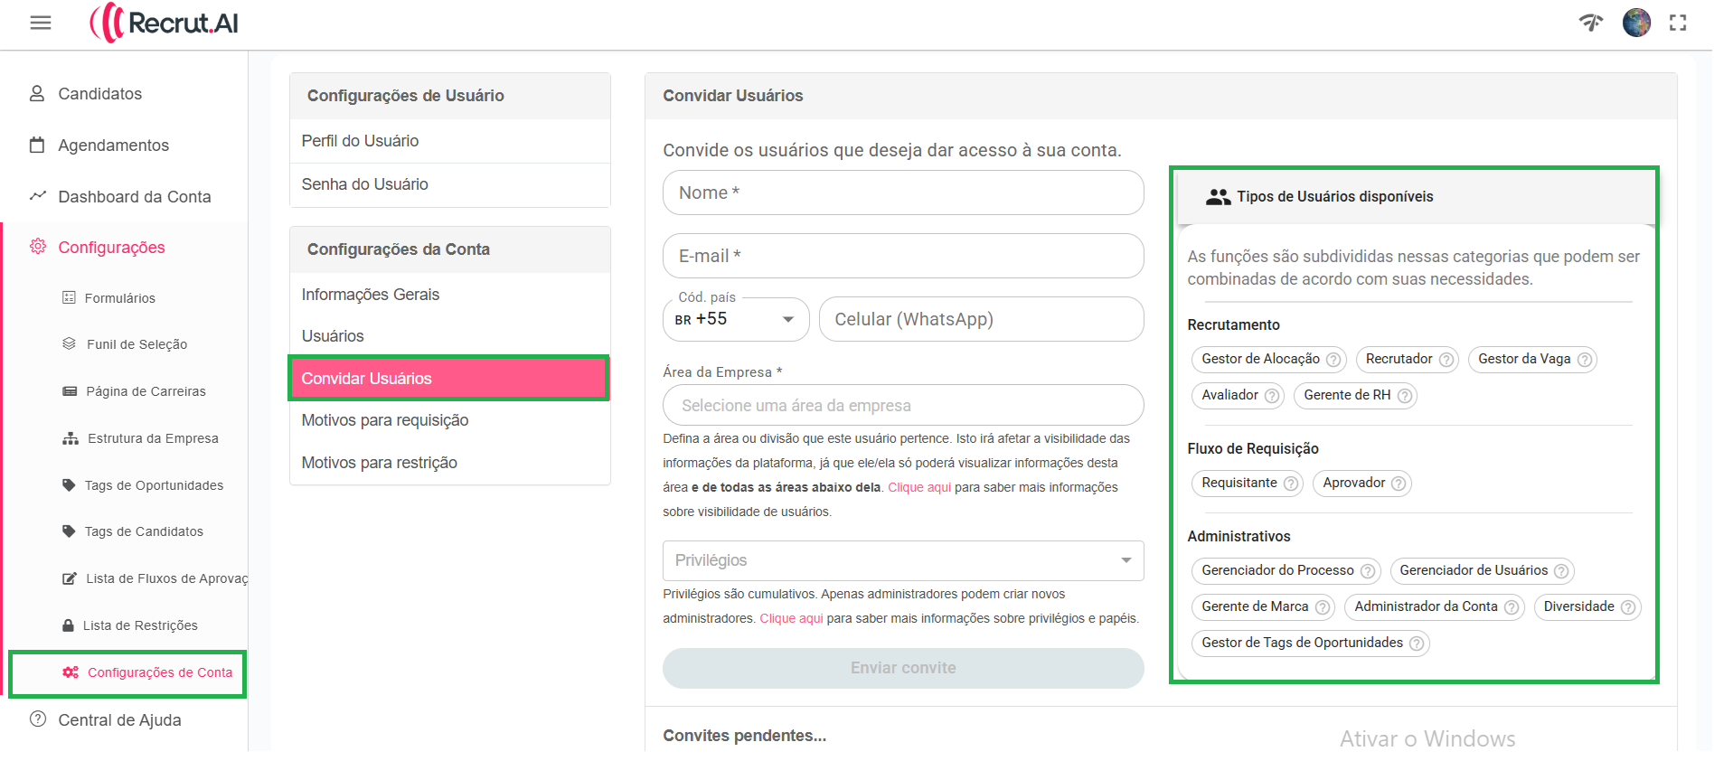1714x761 pixels.
Task: Click the first Clique aqui link
Action: [918, 487]
